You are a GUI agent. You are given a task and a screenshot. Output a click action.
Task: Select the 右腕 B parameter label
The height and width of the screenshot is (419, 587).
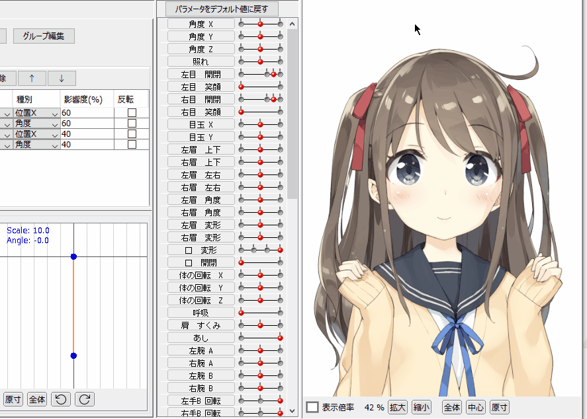pos(201,389)
